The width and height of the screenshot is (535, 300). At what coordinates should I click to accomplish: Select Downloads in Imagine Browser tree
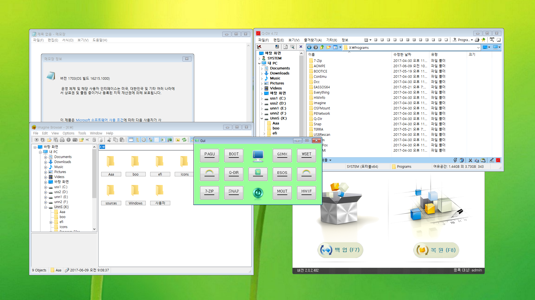pyautogui.click(x=63, y=162)
